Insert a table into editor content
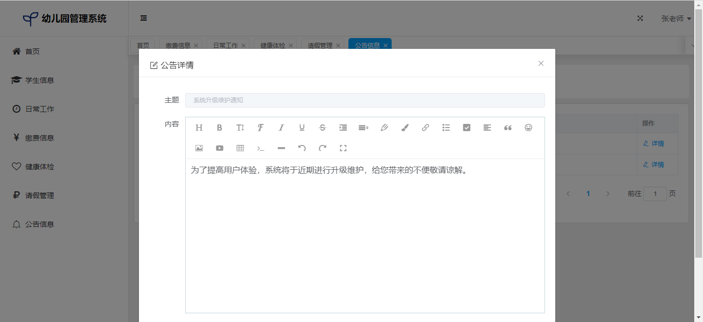The height and width of the screenshot is (322, 703). [x=240, y=148]
